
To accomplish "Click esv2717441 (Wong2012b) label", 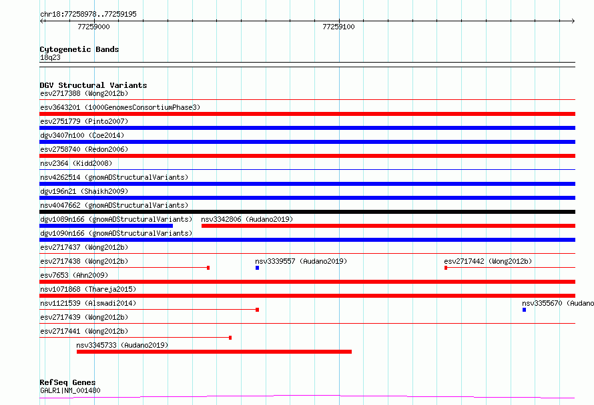I will coord(84,331).
